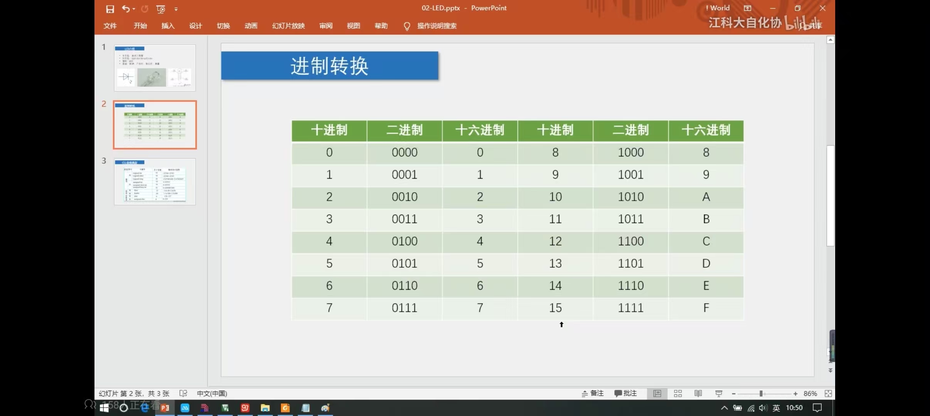Screen dimensions: 930x416
Task: Open the Customize Quick Access Toolbar dropdown
Action: click(x=176, y=9)
